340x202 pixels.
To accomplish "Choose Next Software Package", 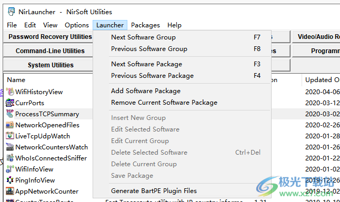I will pyautogui.click(x=182, y=64).
